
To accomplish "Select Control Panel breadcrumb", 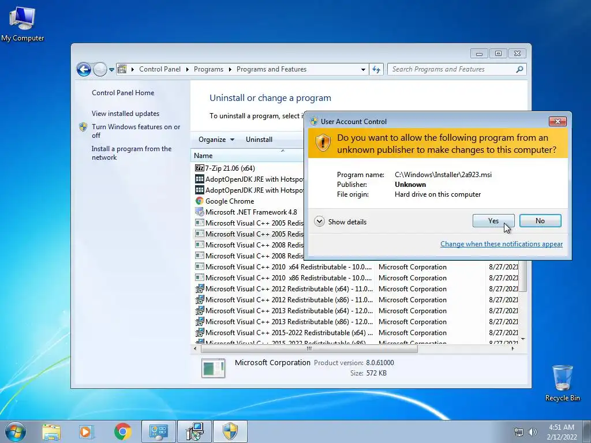I will point(160,69).
